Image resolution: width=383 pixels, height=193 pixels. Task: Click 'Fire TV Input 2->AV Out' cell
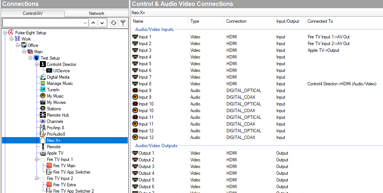click(x=329, y=44)
